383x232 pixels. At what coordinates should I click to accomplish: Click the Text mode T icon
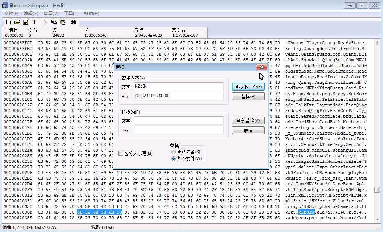[34, 22]
